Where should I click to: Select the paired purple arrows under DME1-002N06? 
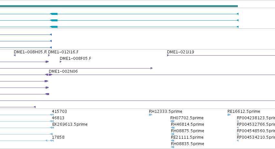pyautogui.click(x=49, y=75)
